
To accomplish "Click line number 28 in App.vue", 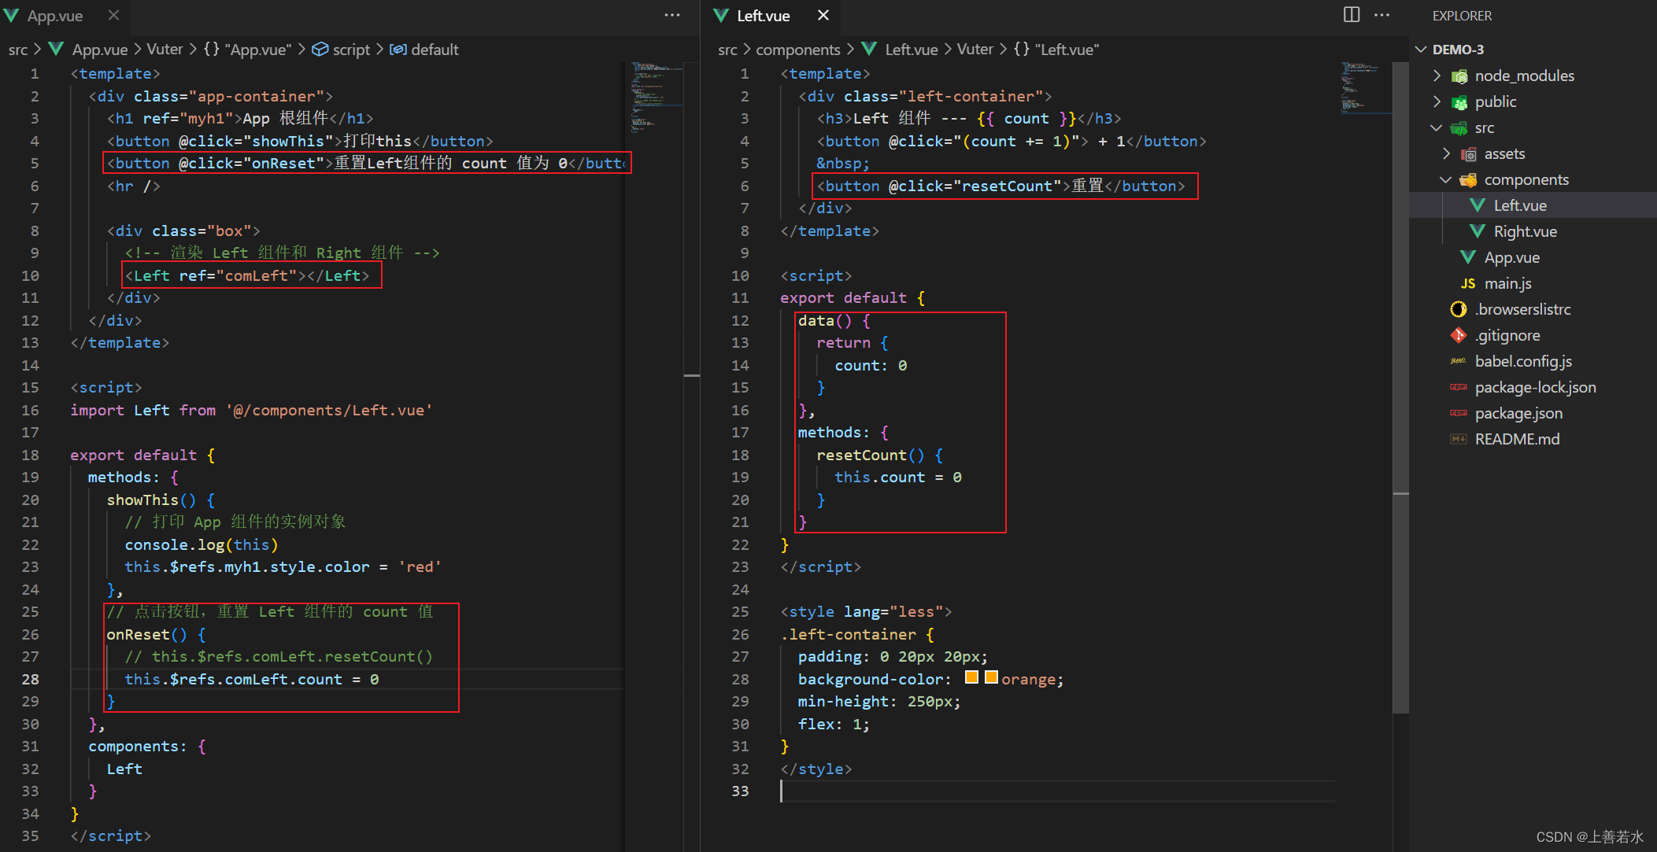I will click(30, 679).
